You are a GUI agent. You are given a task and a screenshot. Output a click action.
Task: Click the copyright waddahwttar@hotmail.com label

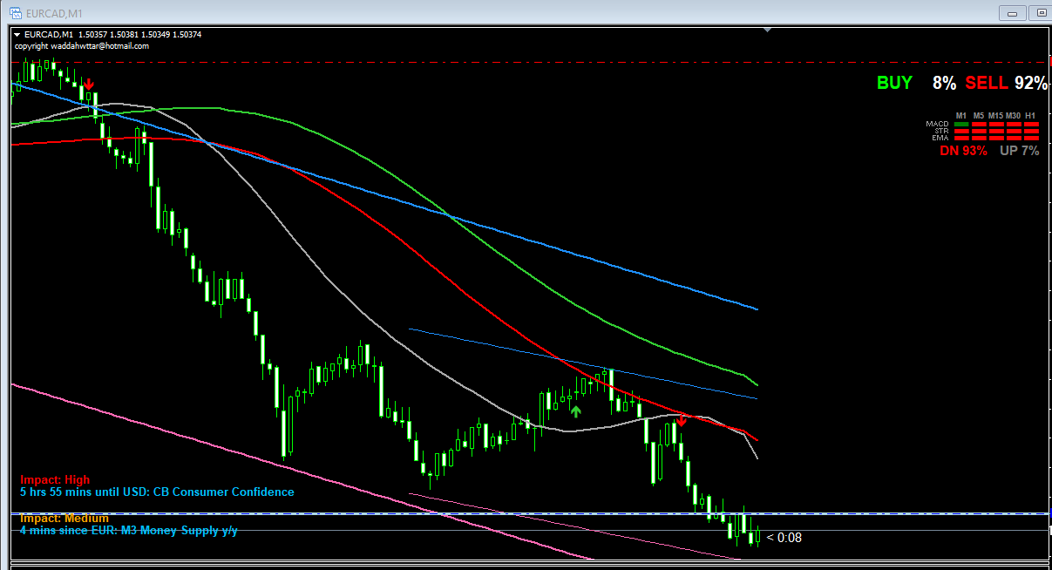[x=82, y=45]
